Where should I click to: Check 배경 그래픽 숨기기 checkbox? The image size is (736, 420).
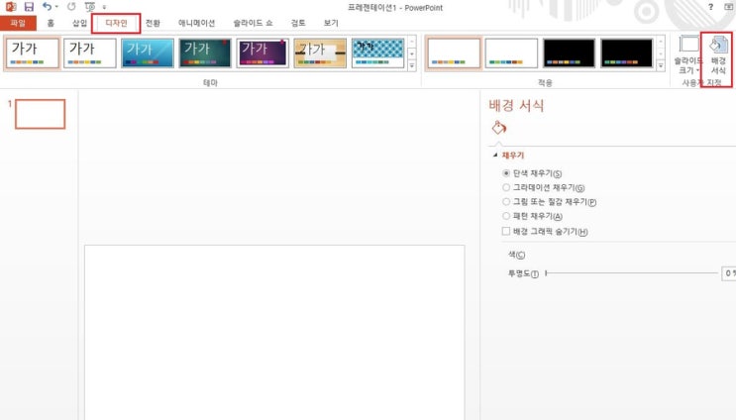[506, 231]
